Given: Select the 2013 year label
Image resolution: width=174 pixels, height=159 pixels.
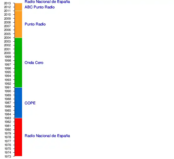Looking at the screenshot, I should (8, 3).
